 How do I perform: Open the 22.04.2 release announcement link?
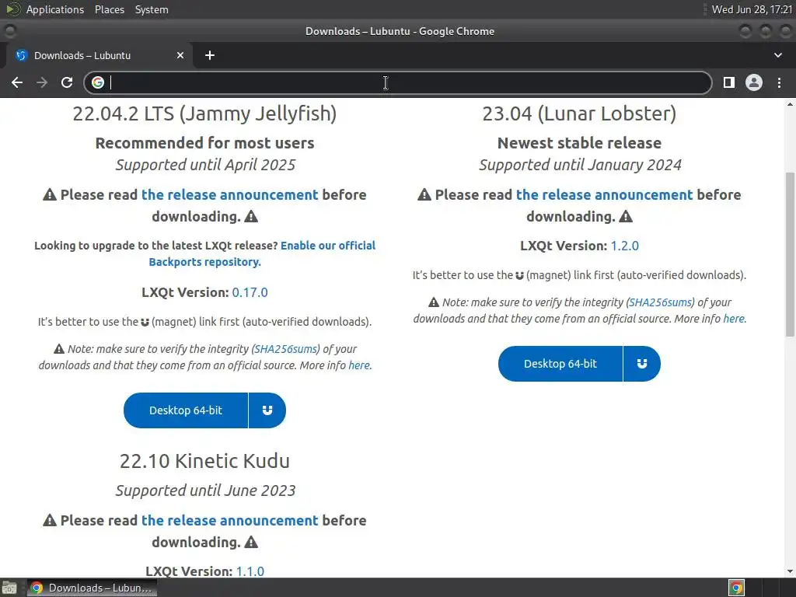click(x=229, y=195)
